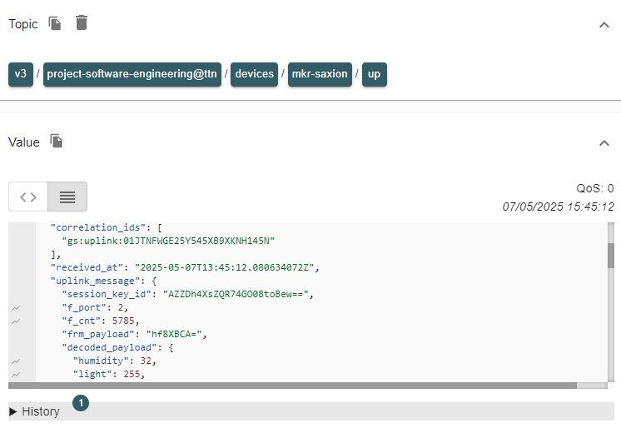Click the QoS: 0 label
The width and height of the screenshot is (621, 428).
tap(595, 188)
